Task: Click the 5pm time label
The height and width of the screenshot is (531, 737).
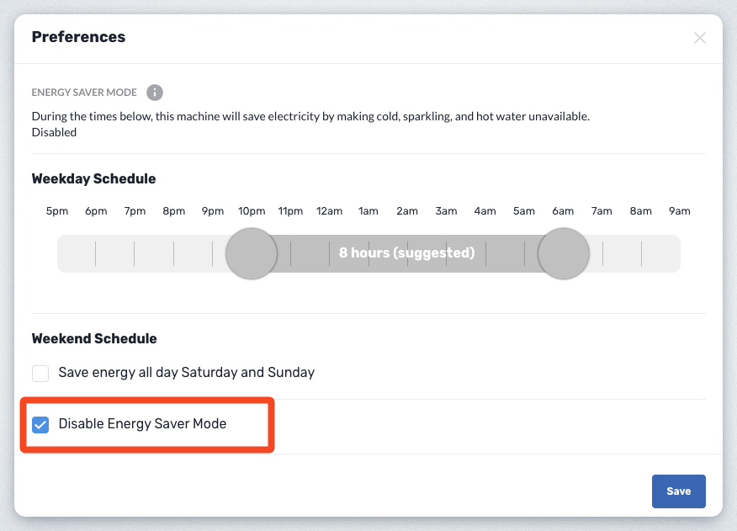Action: [57, 211]
